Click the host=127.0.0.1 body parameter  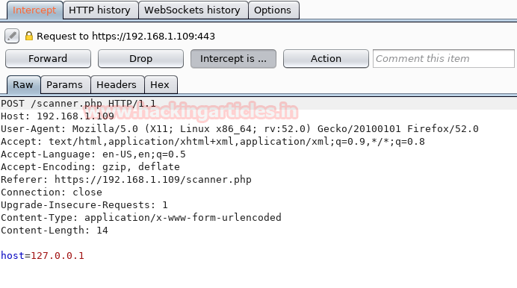[x=43, y=256]
